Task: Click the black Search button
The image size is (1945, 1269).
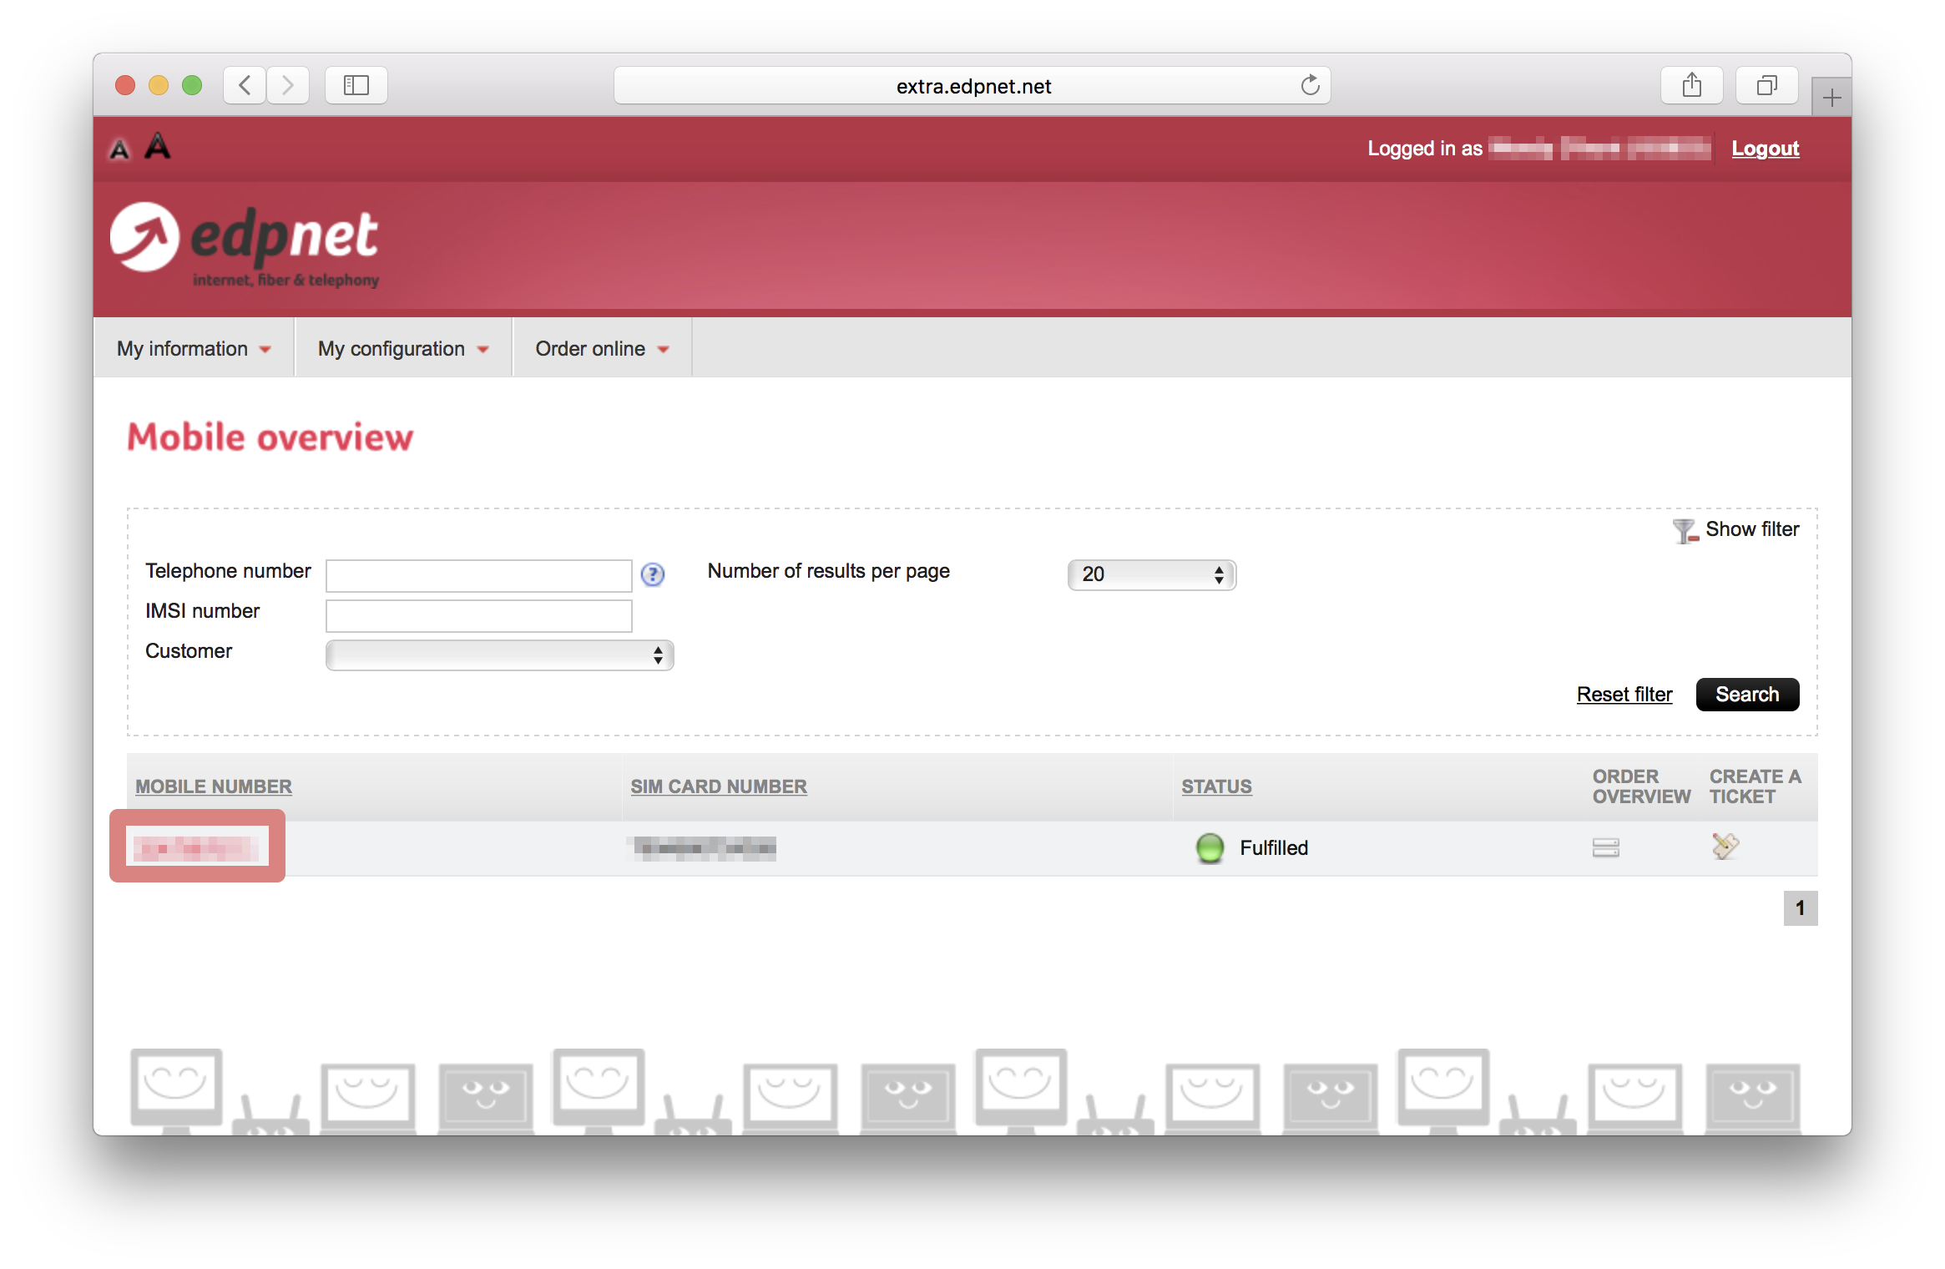Action: (1747, 695)
